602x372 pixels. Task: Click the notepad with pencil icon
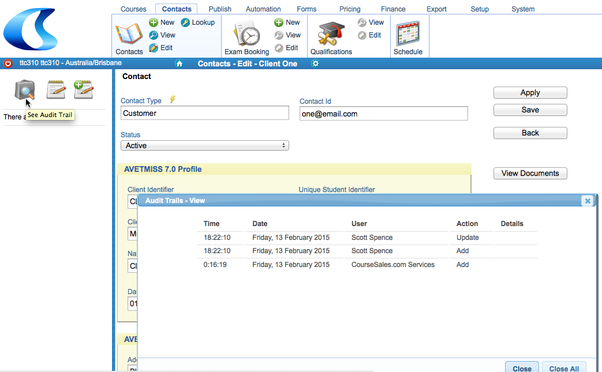pos(55,89)
